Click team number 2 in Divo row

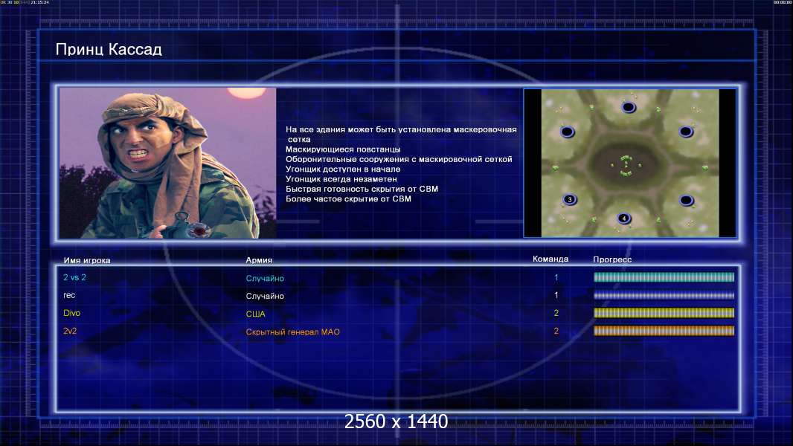(x=556, y=313)
